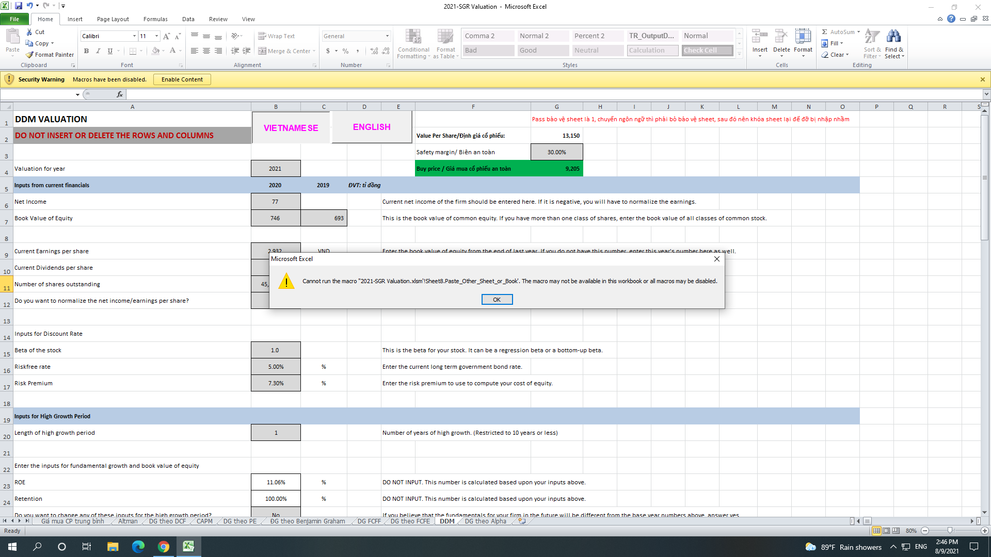Open the font name dropdown

pos(134,36)
